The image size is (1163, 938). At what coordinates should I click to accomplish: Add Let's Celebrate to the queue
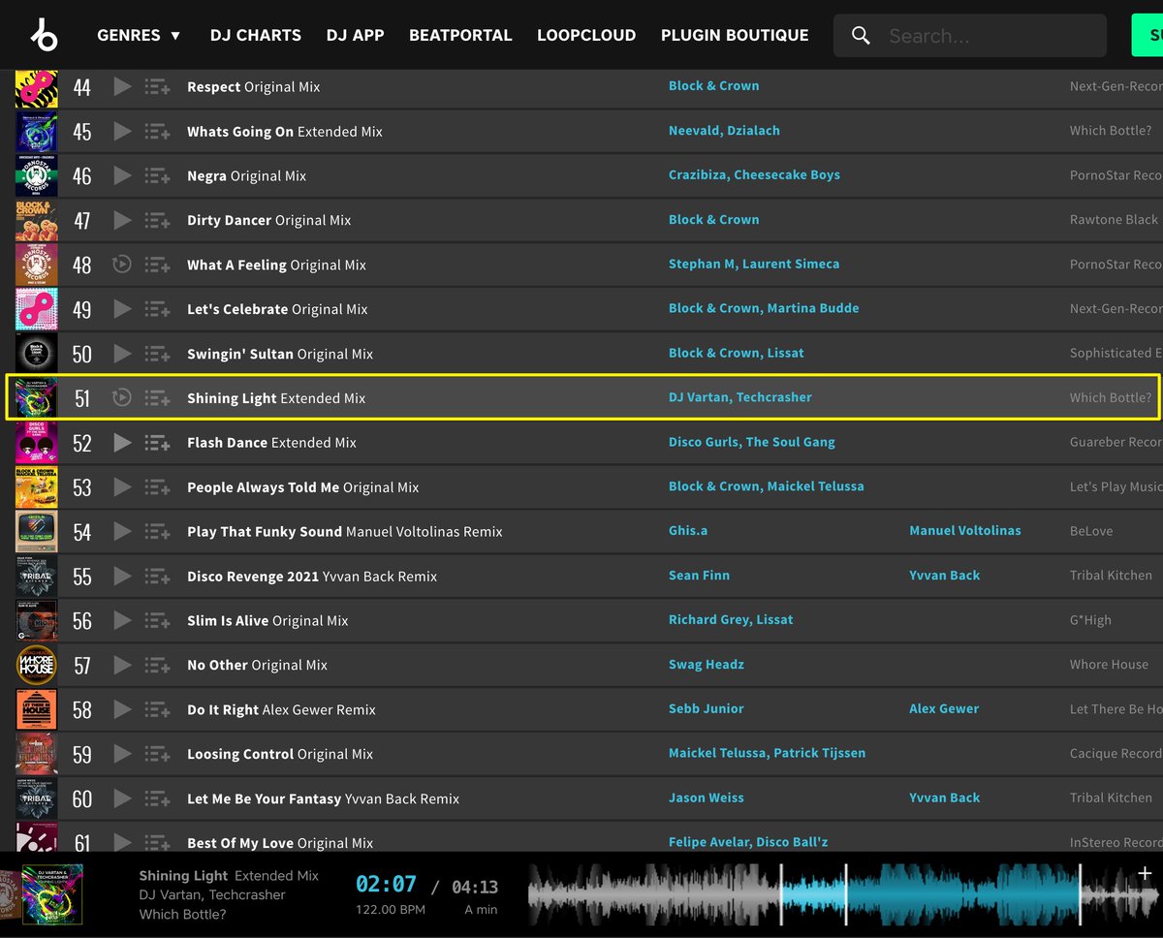(x=157, y=309)
